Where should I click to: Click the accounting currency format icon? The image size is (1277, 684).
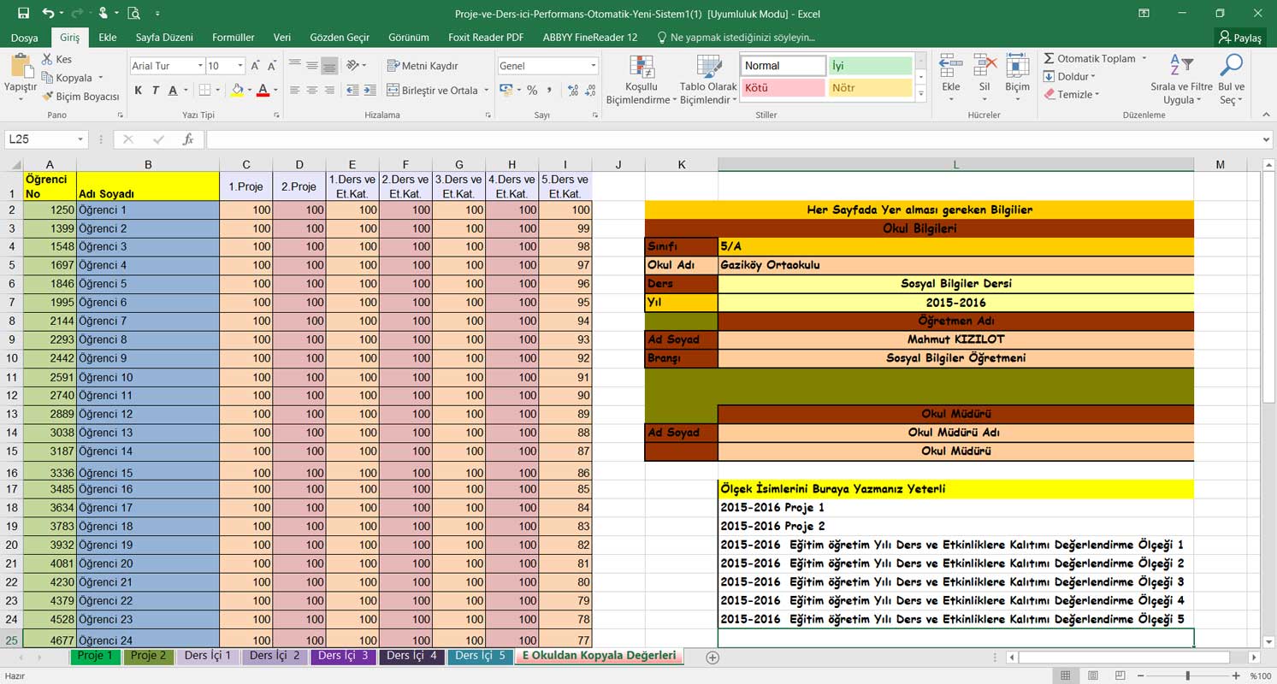point(505,90)
